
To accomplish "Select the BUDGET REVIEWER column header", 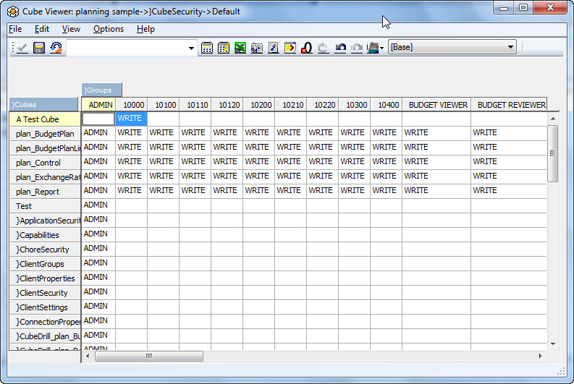I will (509, 105).
